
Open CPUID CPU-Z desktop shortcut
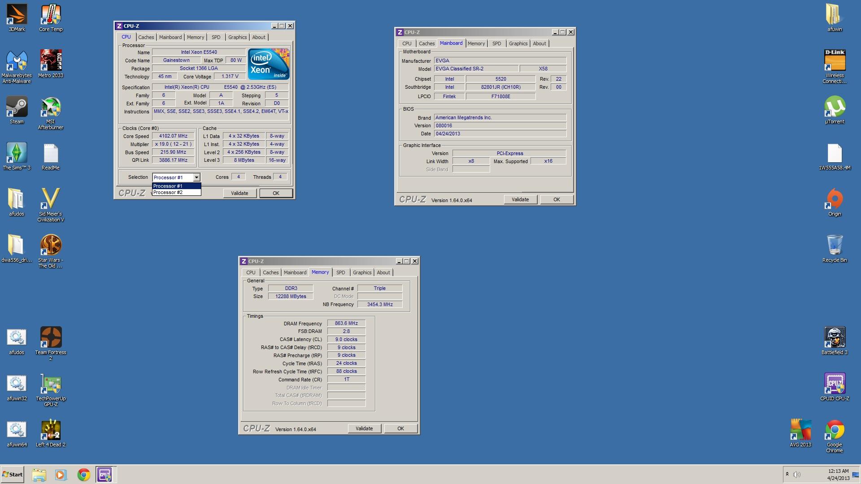pyautogui.click(x=835, y=387)
